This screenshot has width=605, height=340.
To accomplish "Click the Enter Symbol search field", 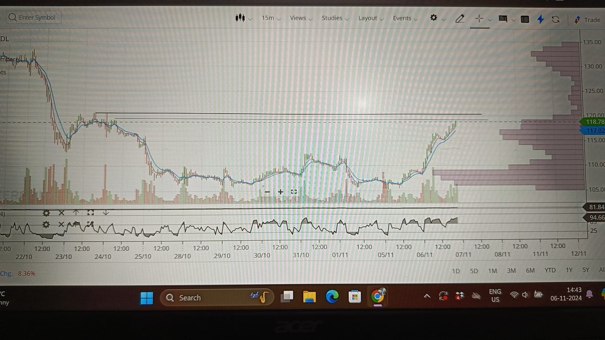I will [33, 17].
